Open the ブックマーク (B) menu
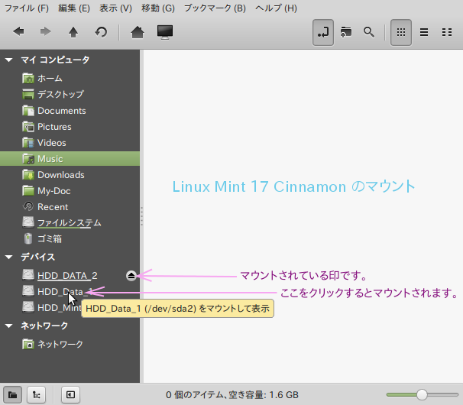The width and height of the screenshot is (463, 405). [215, 8]
